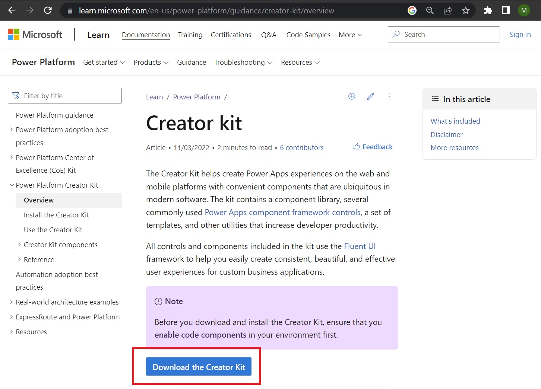This screenshot has width=541, height=389.
Task: Collapse the Power Platform Creator Kit section
Action: point(12,185)
